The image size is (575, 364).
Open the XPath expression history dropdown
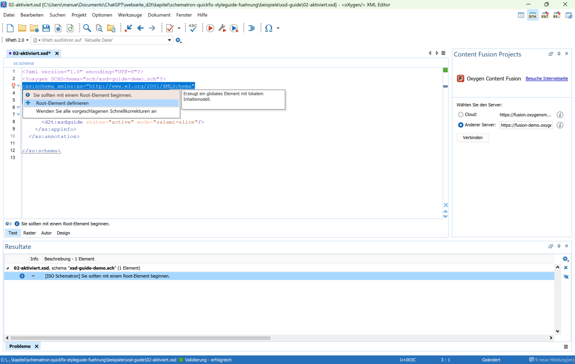(169, 40)
